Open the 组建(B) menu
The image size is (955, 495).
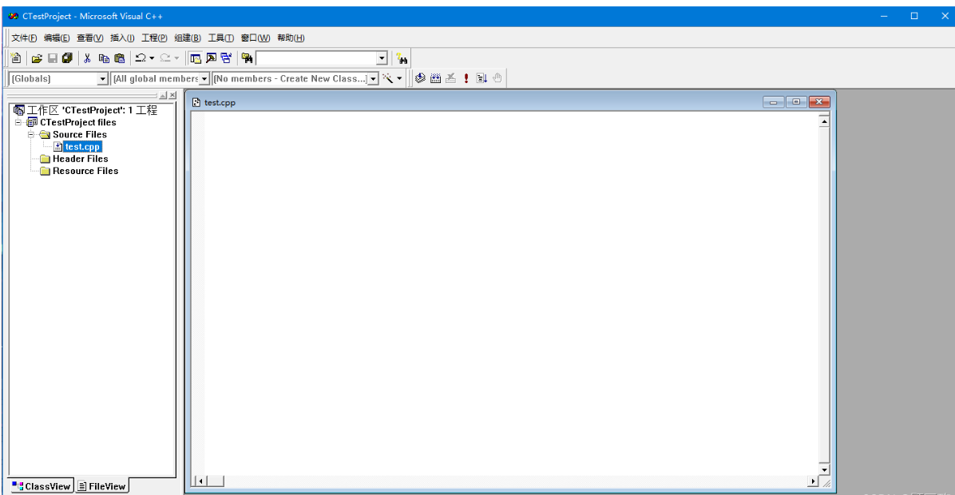[x=188, y=38]
